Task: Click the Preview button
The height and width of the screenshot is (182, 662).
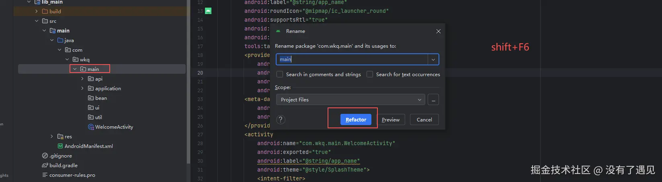Action: point(390,119)
